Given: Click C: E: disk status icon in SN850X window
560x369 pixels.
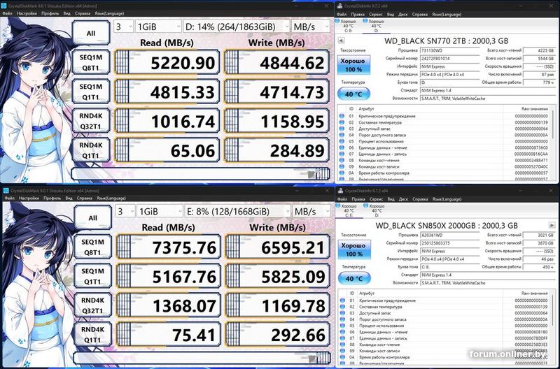Looking at the screenshot, I should [338, 205].
